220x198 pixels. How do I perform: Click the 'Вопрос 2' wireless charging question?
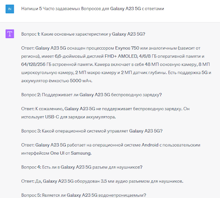(x=92, y=95)
